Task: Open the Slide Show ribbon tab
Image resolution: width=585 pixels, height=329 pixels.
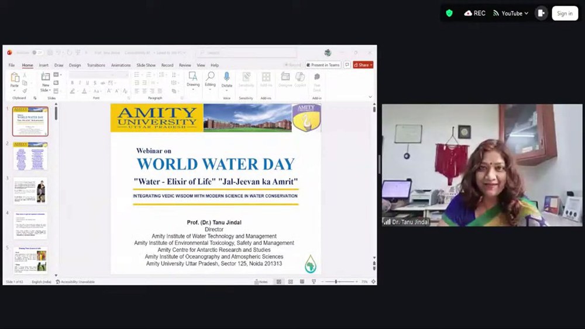Action: (x=146, y=65)
